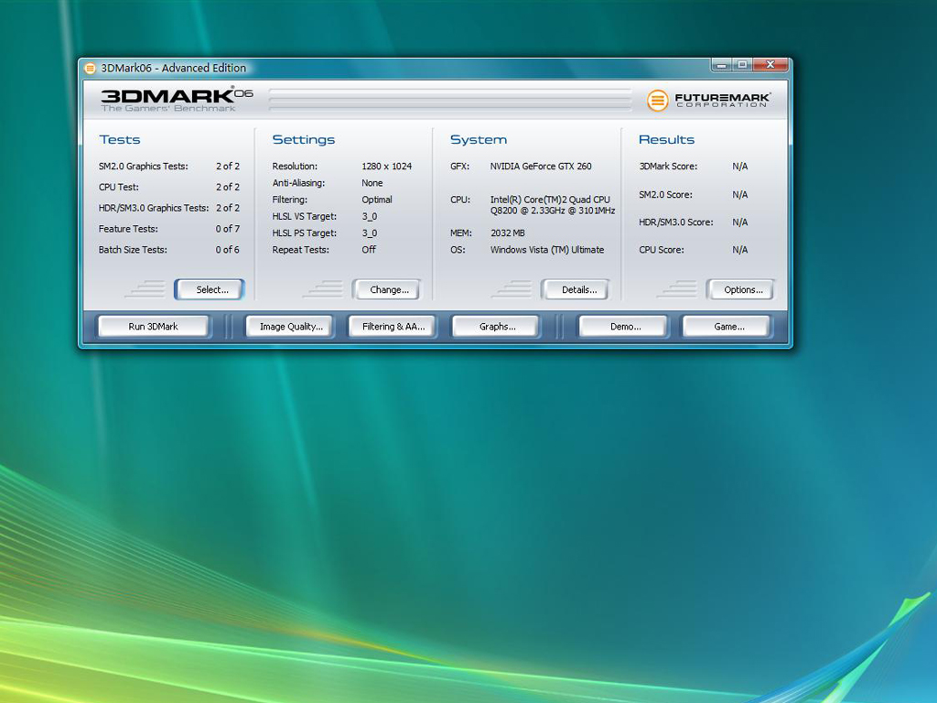Click the Futuremark orange logo icon

click(x=657, y=101)
